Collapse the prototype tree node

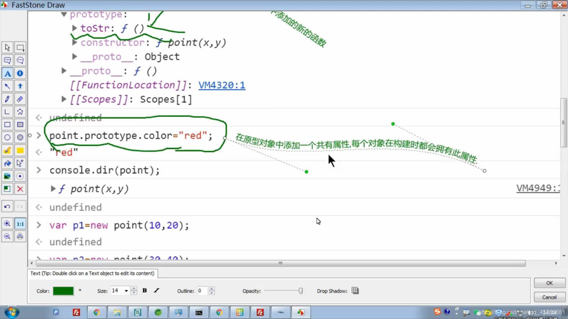click(x=64, y=14)
